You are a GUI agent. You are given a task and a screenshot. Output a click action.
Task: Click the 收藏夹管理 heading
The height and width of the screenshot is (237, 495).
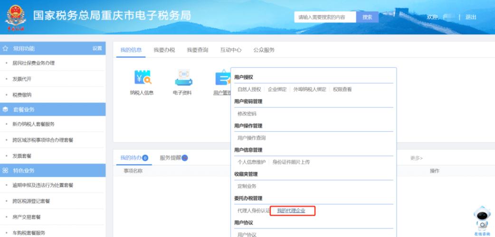click(246, 174)
